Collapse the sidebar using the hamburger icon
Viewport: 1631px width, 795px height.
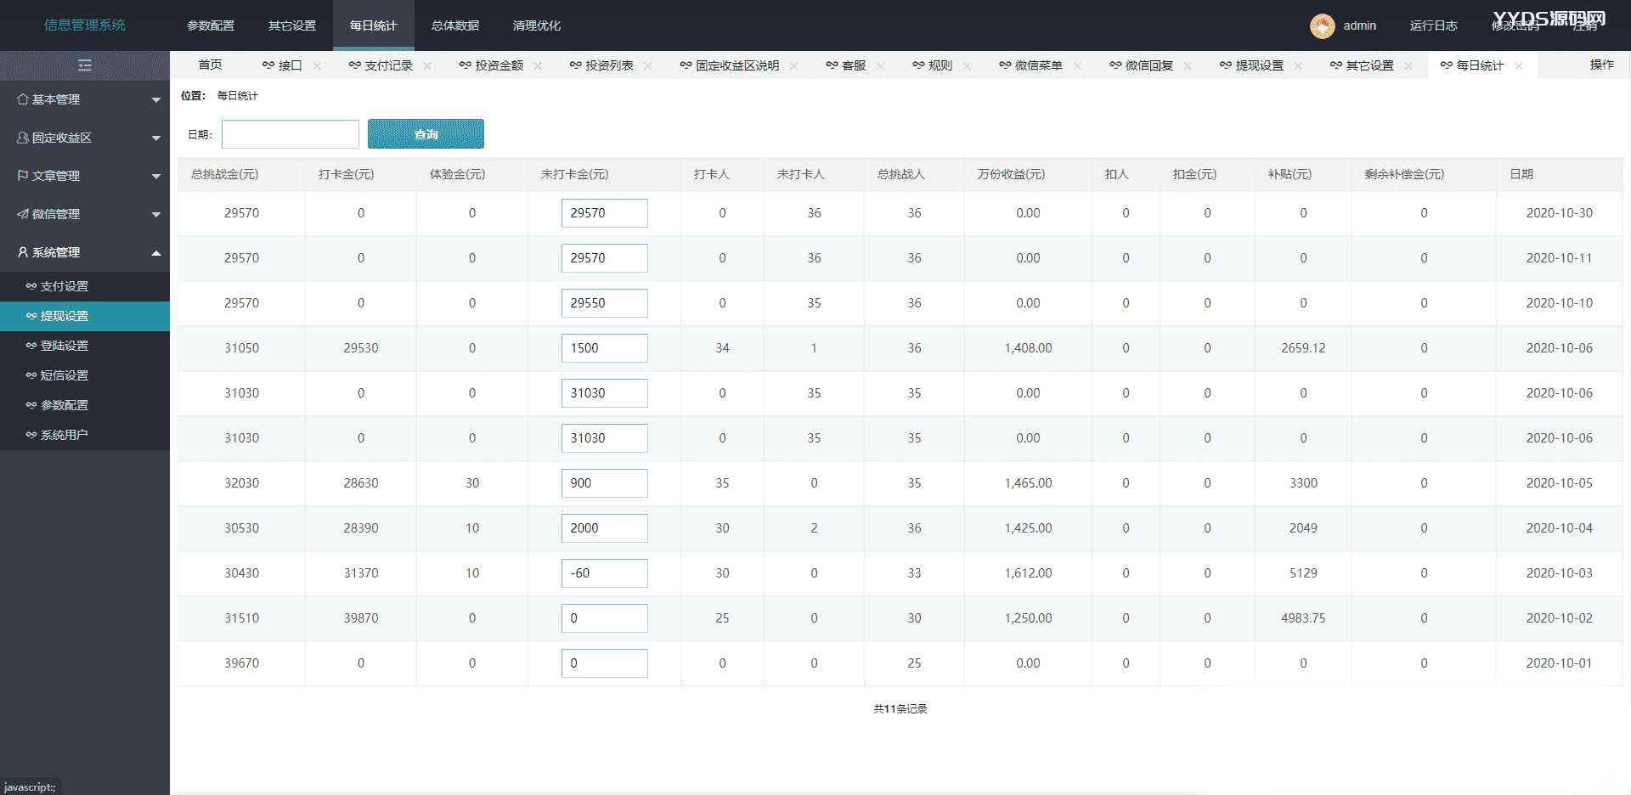pos(84,65)
